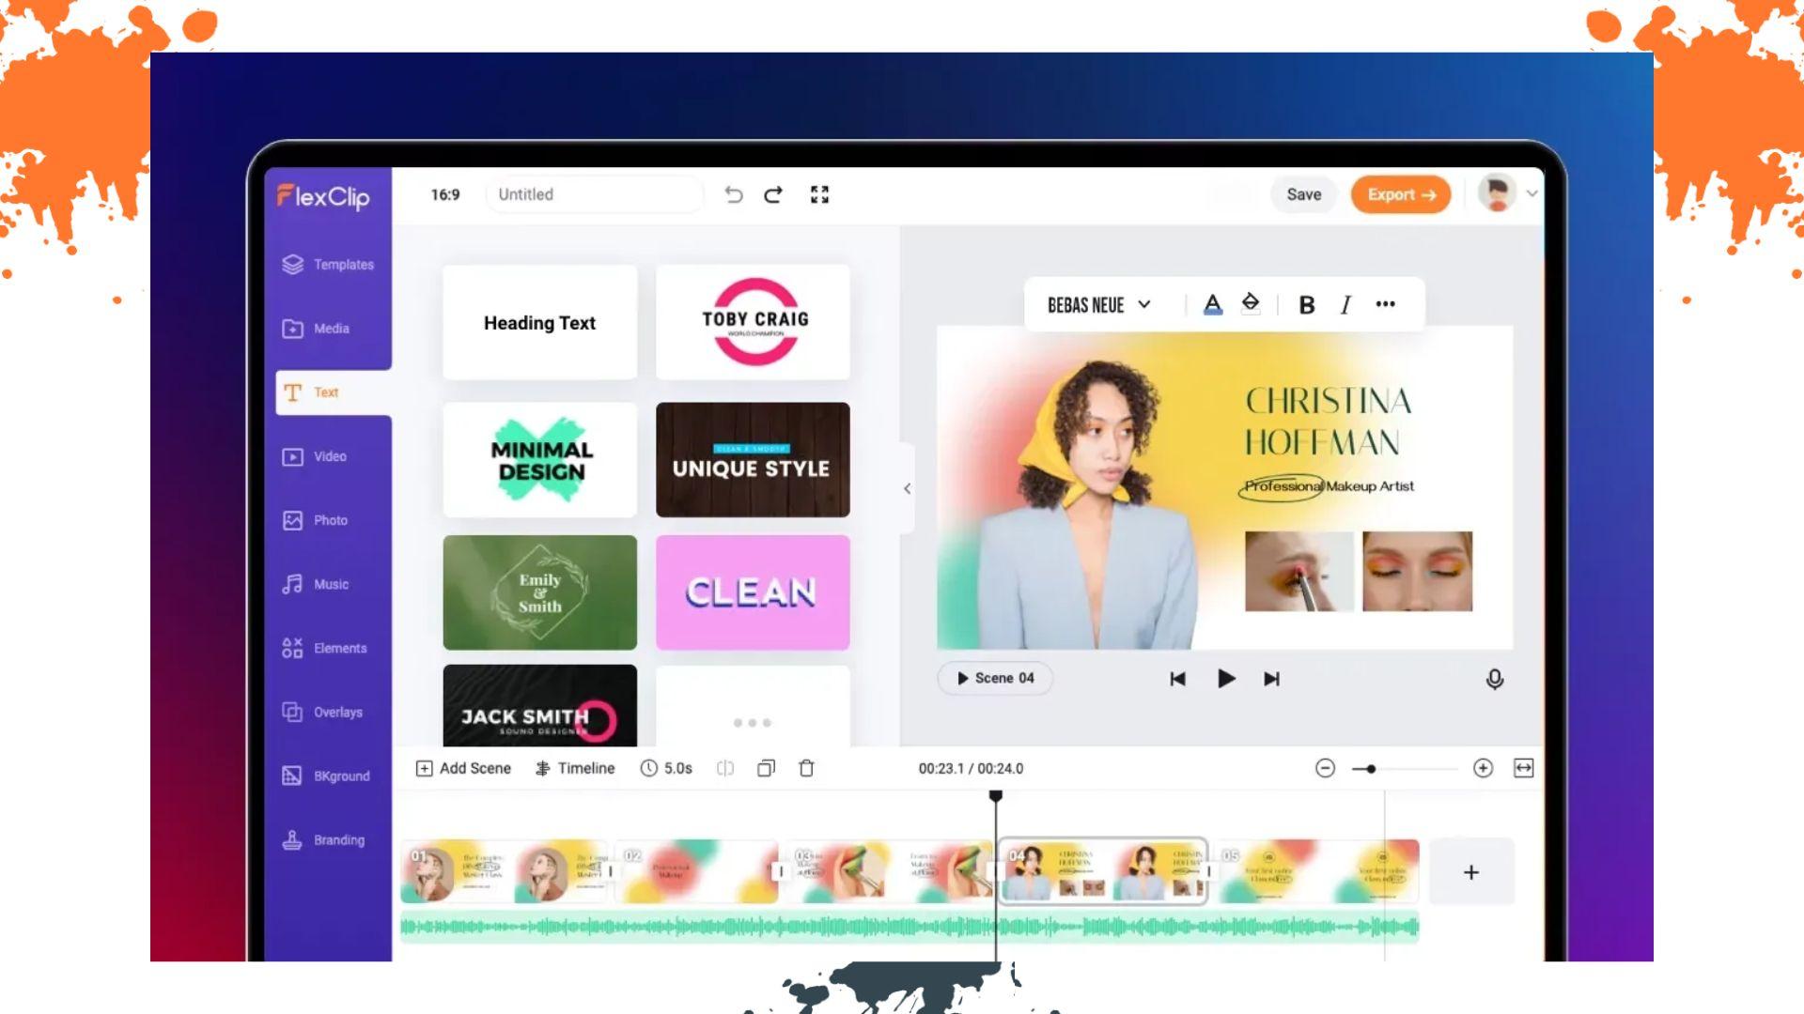
Task: Choose the Jack Smith text template
Action: [539, 706]
